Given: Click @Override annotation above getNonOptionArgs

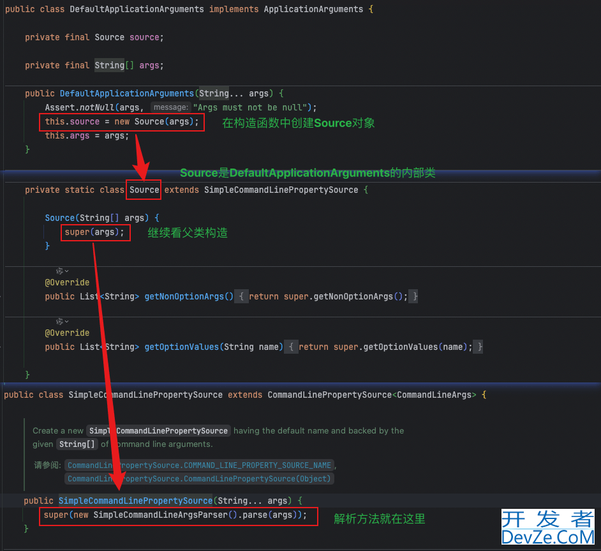Looking at the screenshot, I should (67, 283).
